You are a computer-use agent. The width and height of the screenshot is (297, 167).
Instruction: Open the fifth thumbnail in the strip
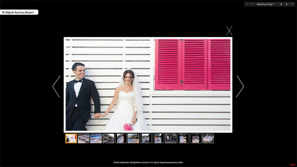click(121, 138)
